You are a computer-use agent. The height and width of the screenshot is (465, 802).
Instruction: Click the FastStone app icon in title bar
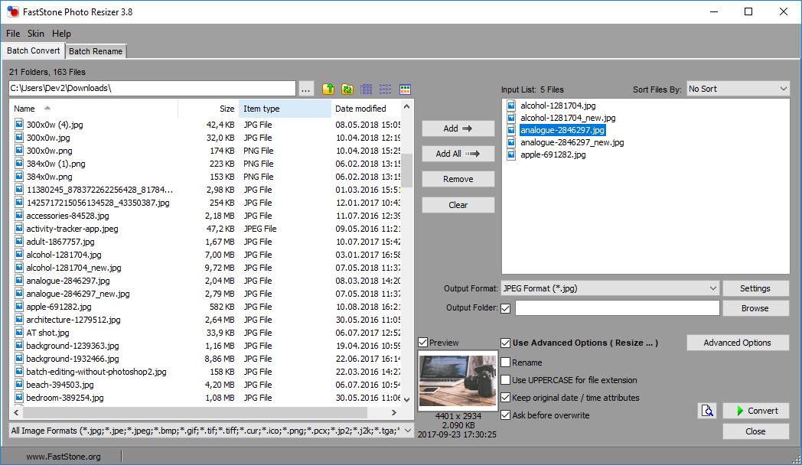point(13,11)
